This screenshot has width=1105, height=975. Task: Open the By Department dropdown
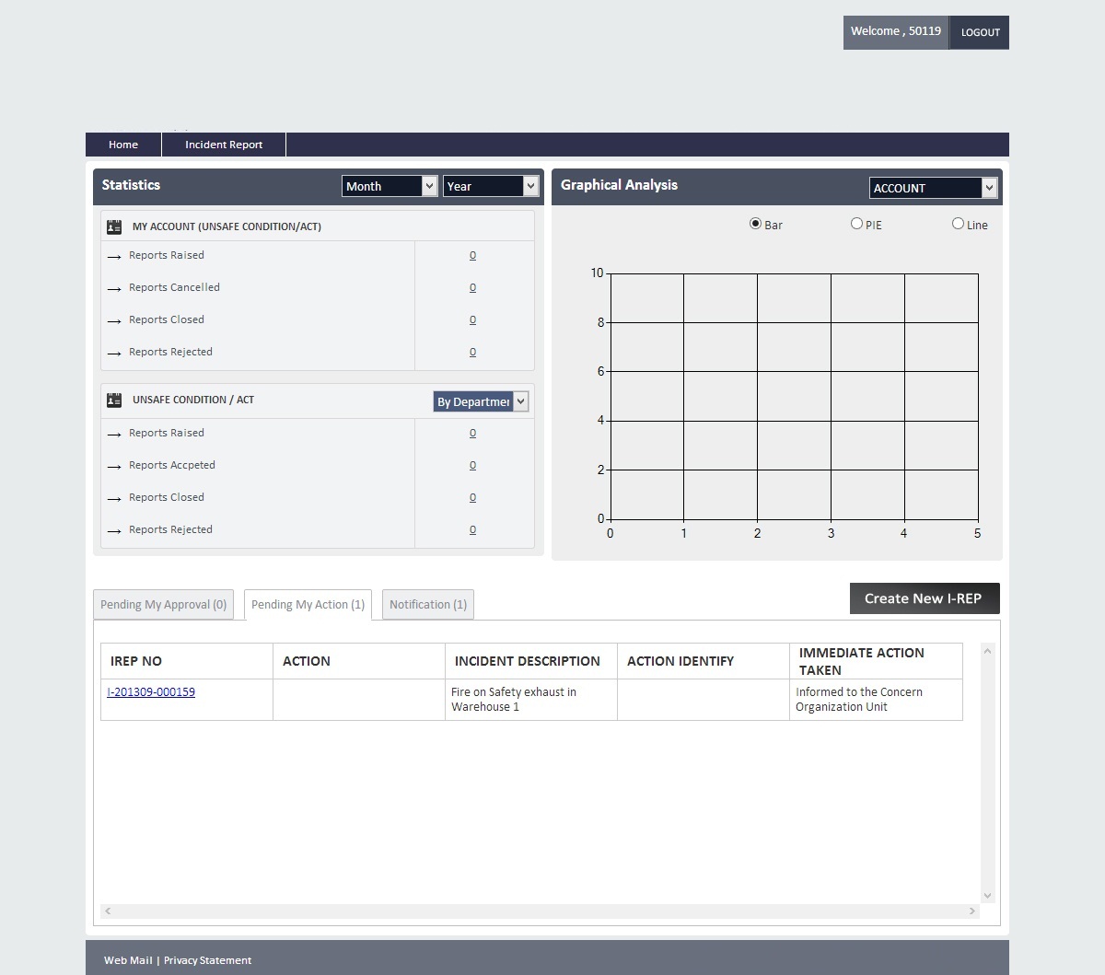481,401
